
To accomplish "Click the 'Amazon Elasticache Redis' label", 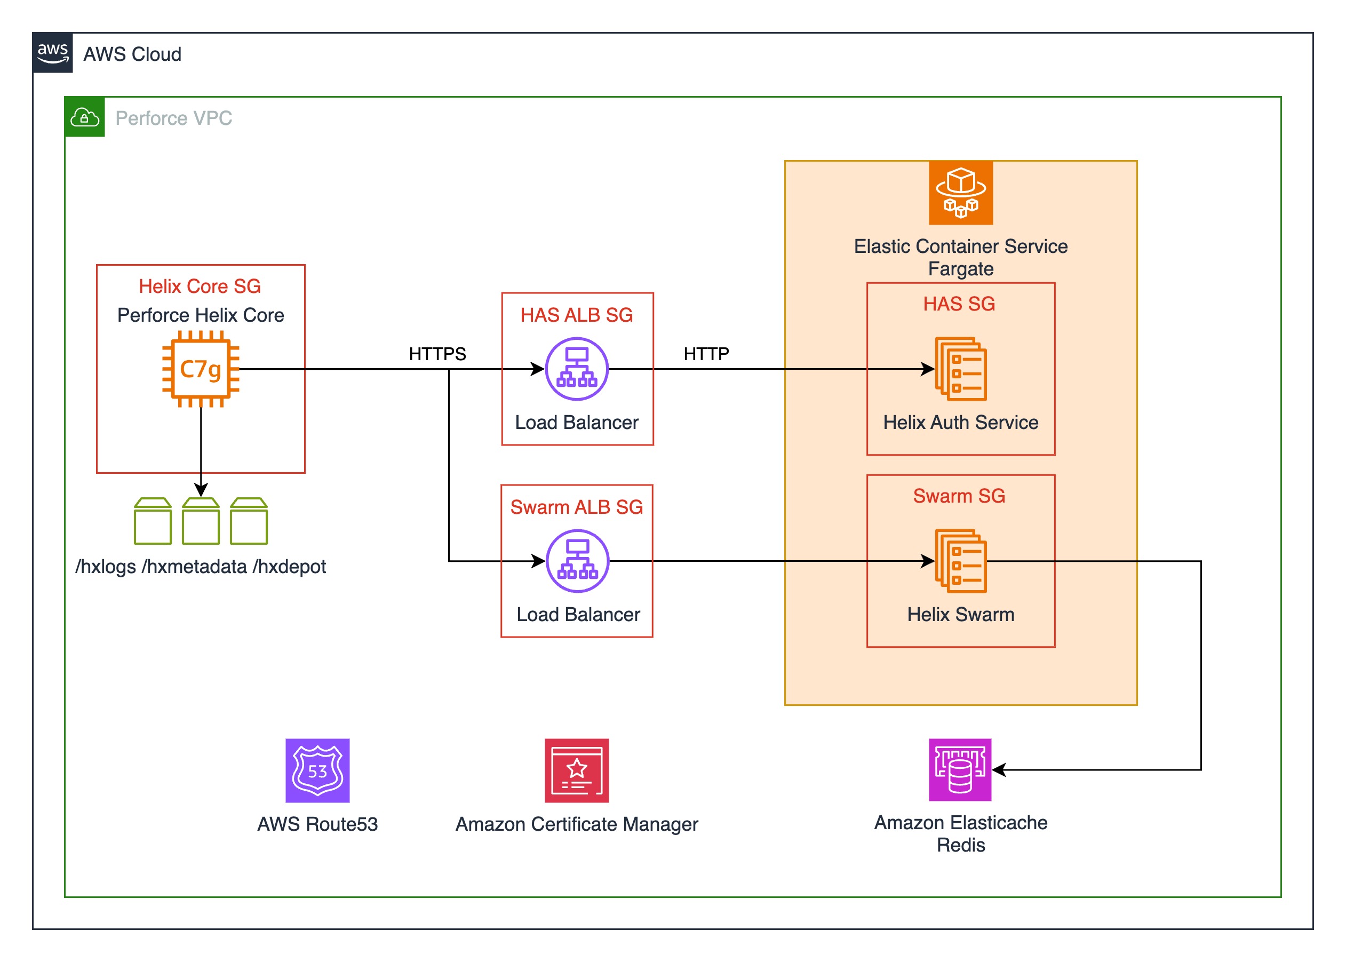I will coord(960,833).
